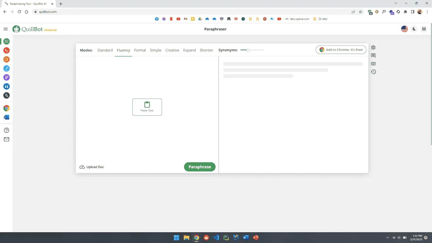
Task: Adjust the Synonyms slider handle
Action: click(x=248, y=50)
